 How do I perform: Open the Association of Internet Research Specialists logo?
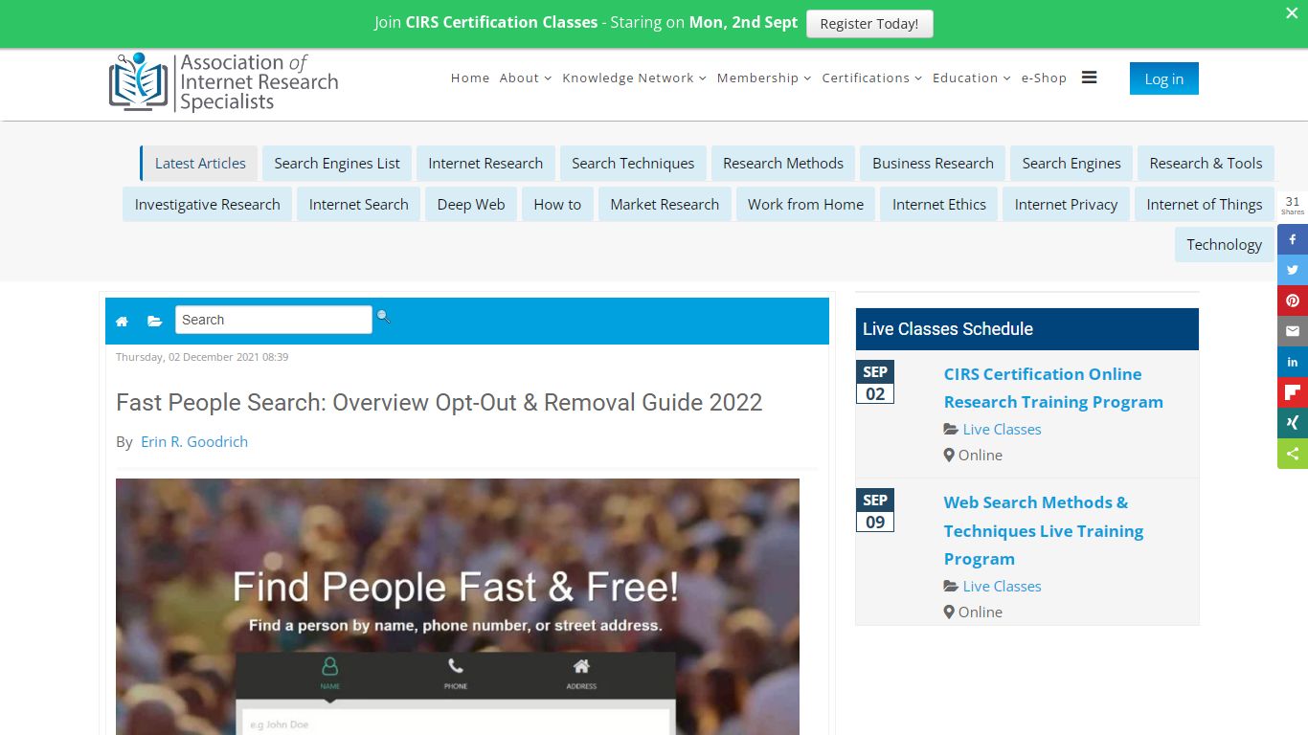[x=223, y=81]
